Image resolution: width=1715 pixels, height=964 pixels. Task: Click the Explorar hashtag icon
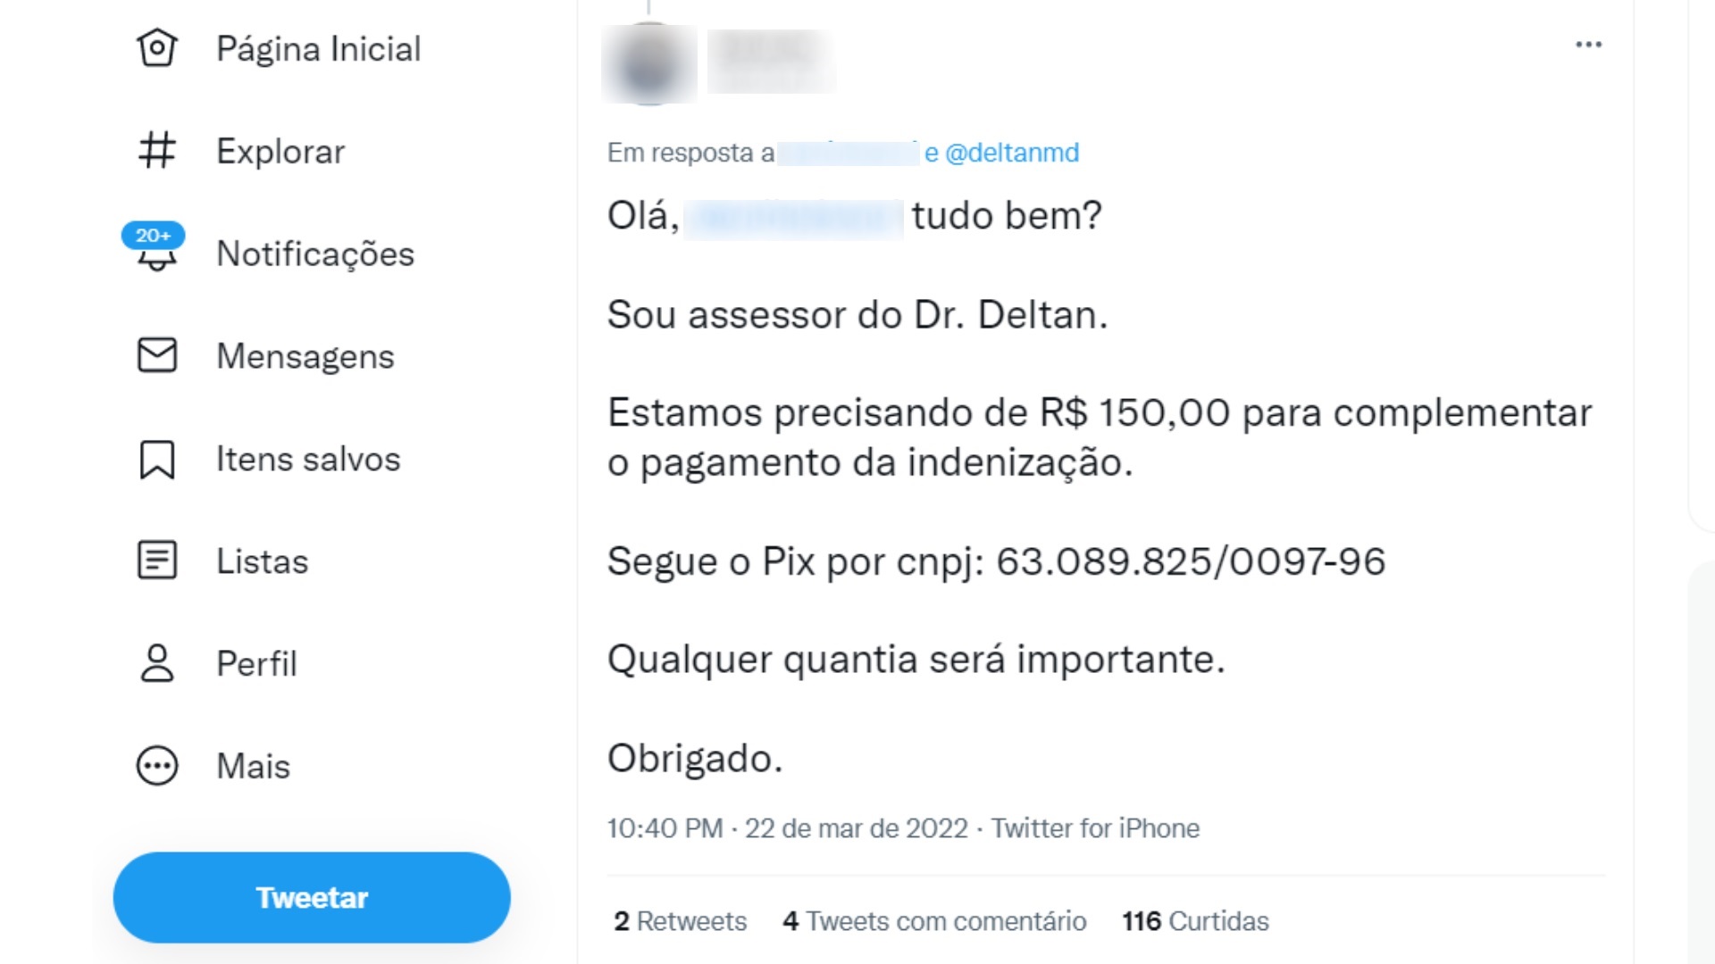click(x=157, y=151)
